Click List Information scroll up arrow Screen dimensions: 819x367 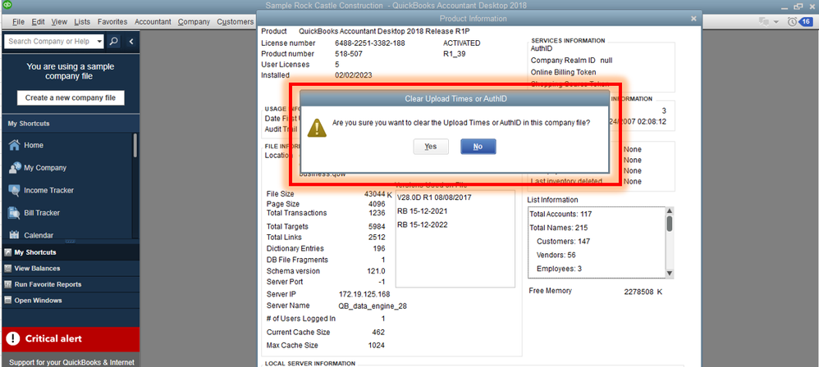pyautogui.click(x=670, y=211)
